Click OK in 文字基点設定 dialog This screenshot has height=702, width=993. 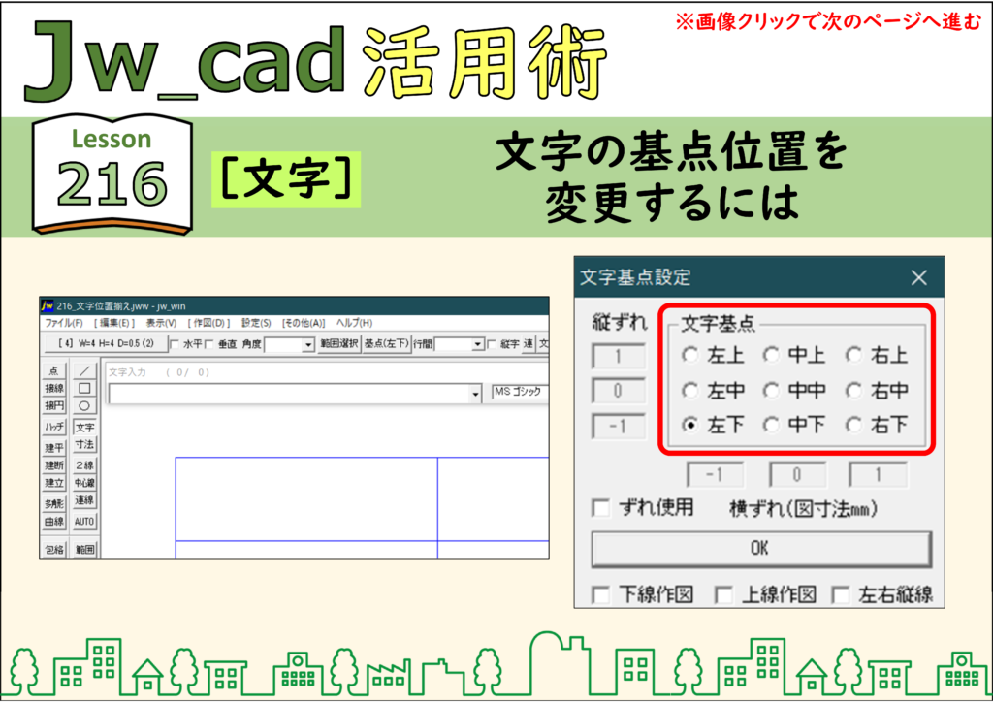click(x=760, y=548)
